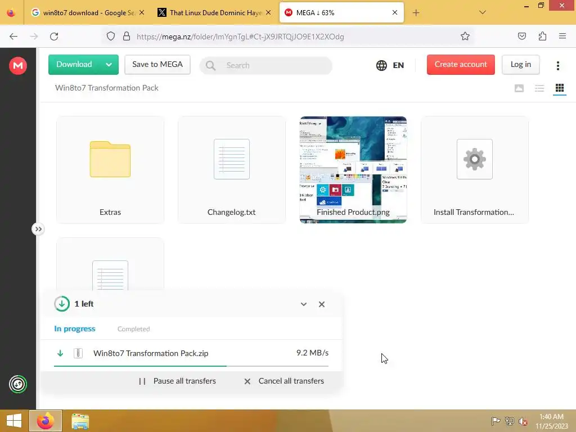Viewport: 576px width, 432px height.
Task: Pause all transfers
Action: pos(177,381)
